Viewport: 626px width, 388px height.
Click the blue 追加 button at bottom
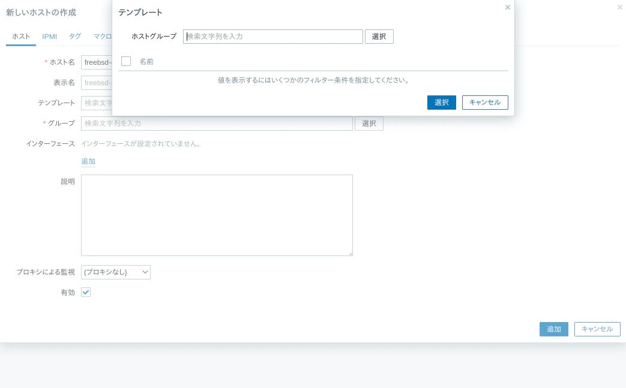(553, 329)
